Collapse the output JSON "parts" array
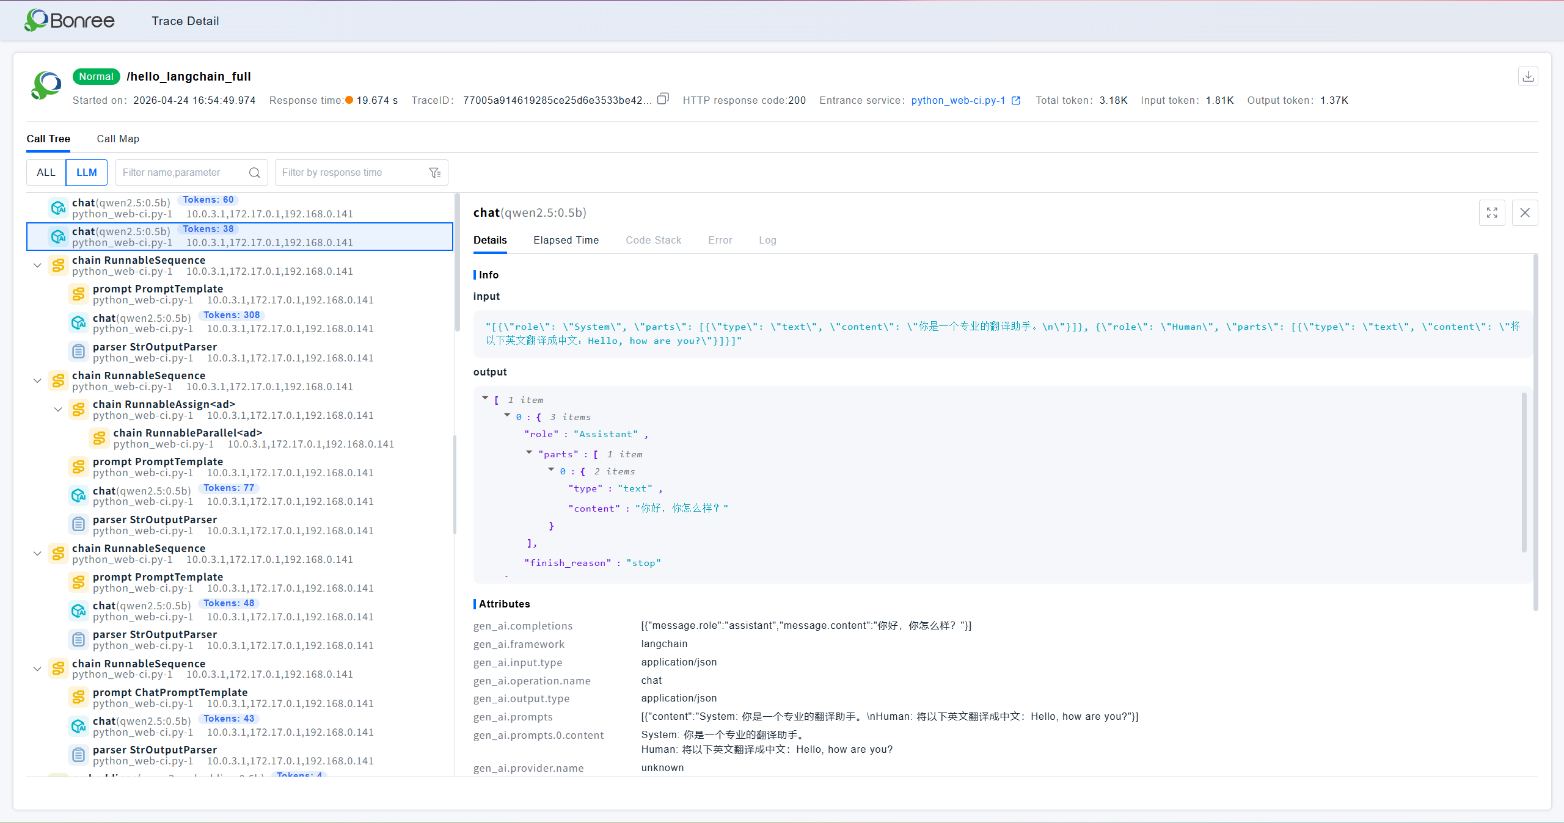1564x823 pixels. [529, 453]
